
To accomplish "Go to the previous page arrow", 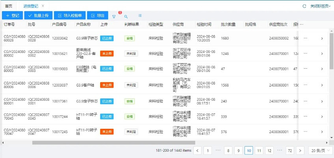I will [x=198, y=150].
